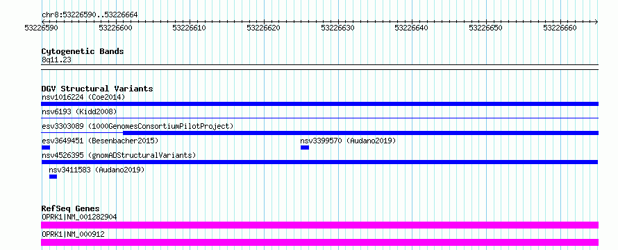The image size is (618, 250).
Task: Click the magenta bar for OPRK1|NM_001282904
Action: [x=319, y=225]
